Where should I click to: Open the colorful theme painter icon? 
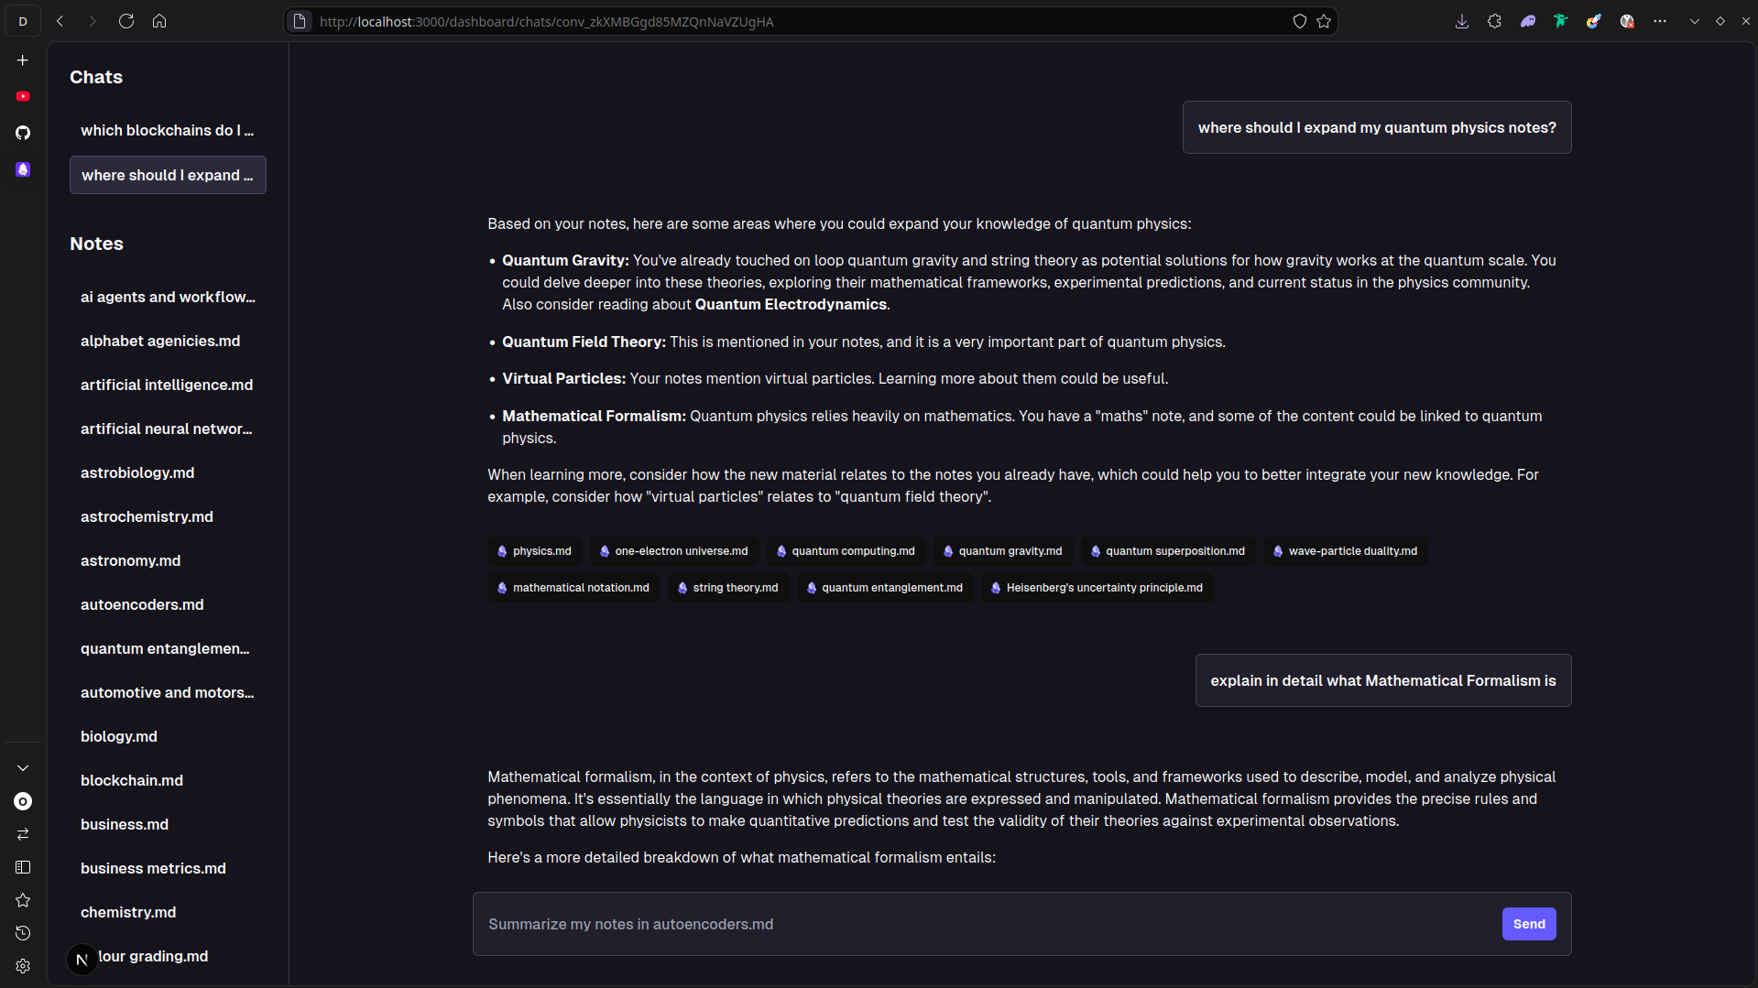(x=1594, y=21)
